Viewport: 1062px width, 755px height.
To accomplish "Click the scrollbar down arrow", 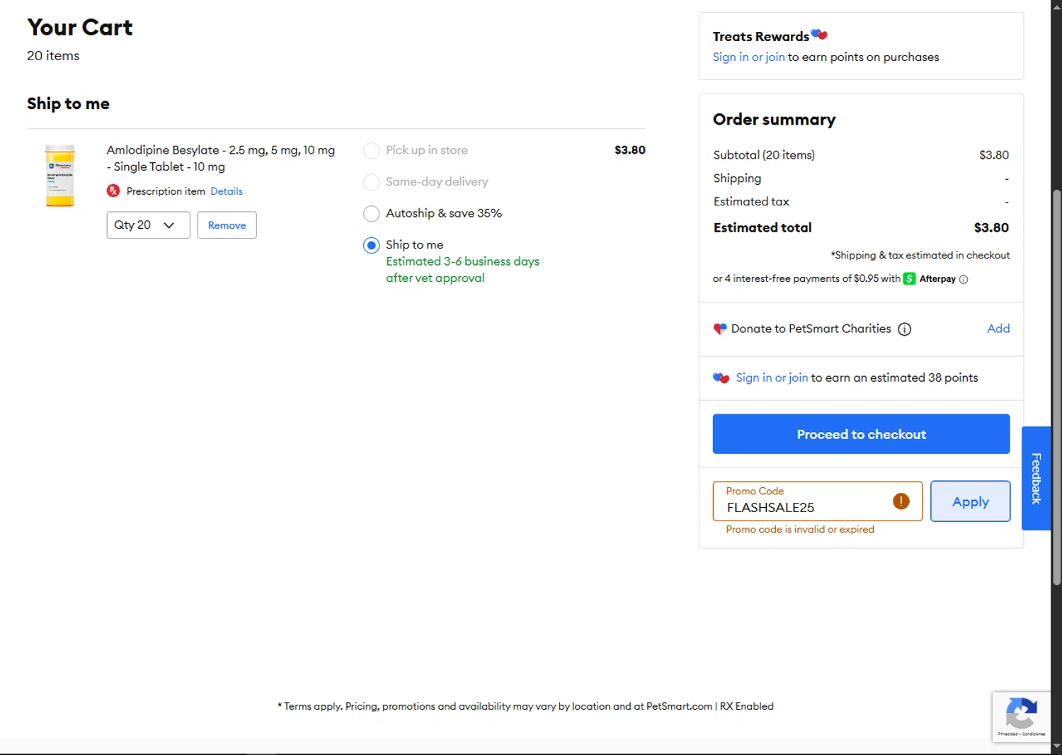I will coord(1056,747).
